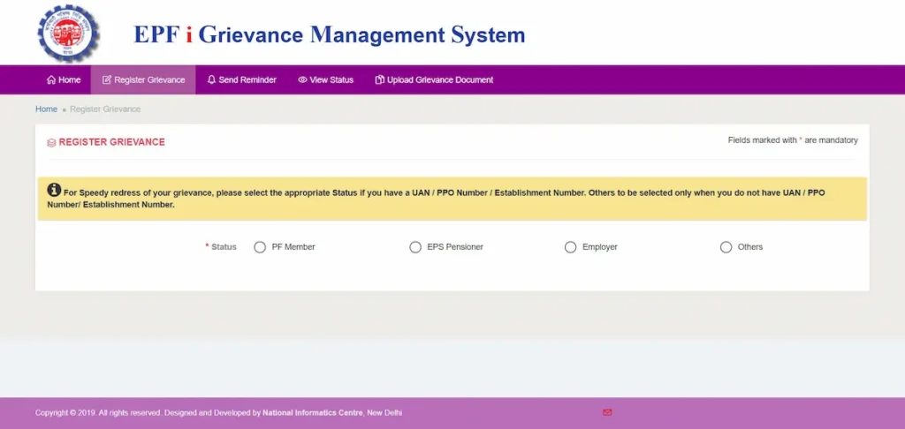
Task: Select the EPS Pensioner radio button
Action: [x=415, y=247]
